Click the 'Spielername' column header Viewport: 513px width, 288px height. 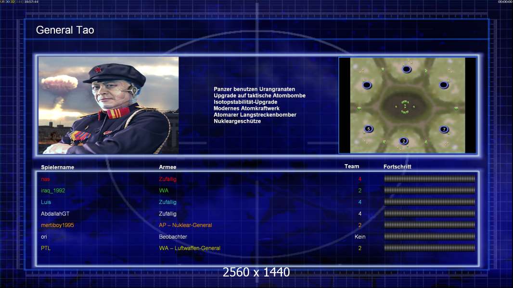[x=58, y=168]
